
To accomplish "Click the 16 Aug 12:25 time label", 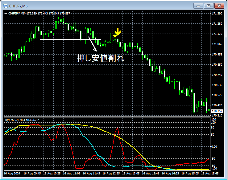I will pyautogui.click(x=111, y=174).
